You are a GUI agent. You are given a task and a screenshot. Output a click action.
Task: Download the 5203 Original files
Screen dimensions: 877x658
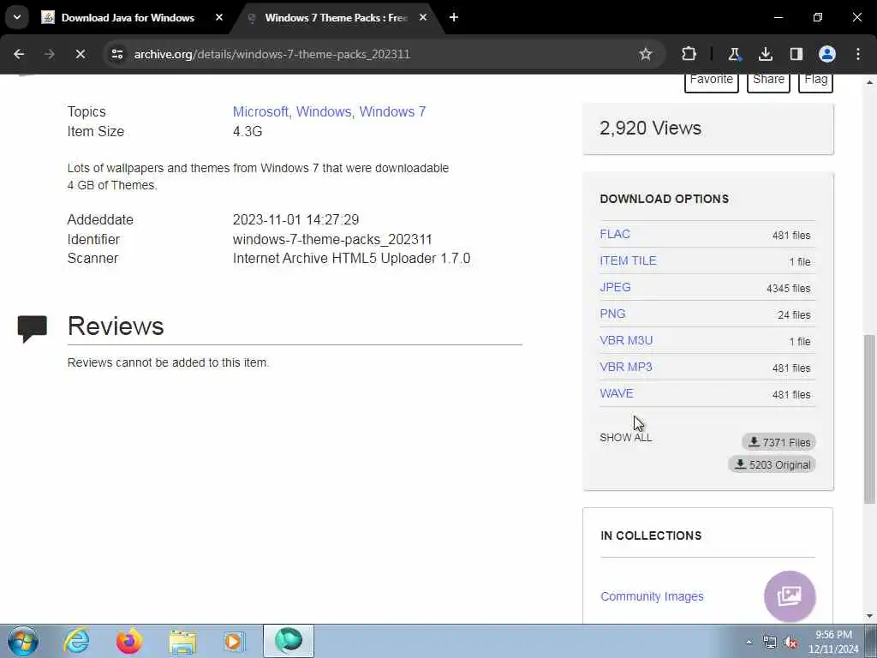coord(772,464)
